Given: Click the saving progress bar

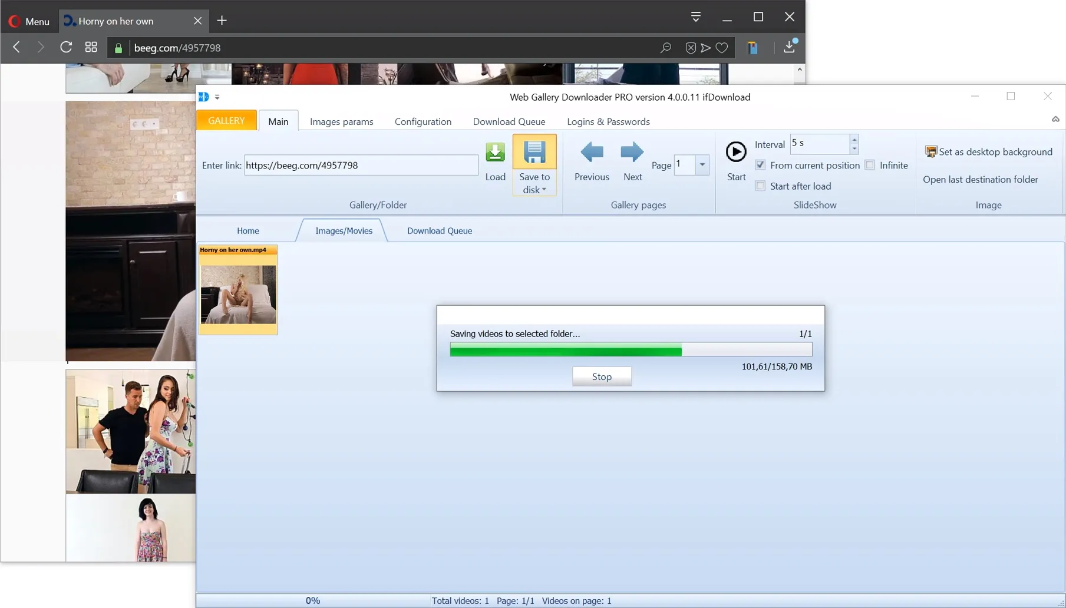Looking at the screenshot, I should 631,350.
